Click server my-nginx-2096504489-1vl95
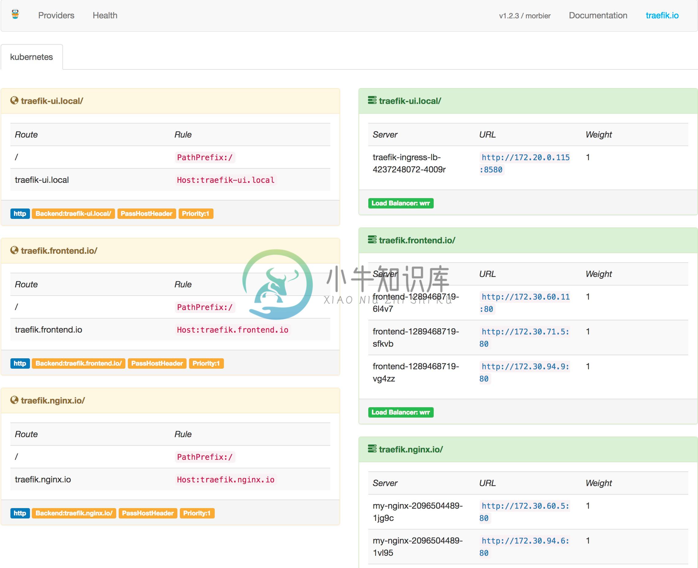 click(x=418, y=546)
